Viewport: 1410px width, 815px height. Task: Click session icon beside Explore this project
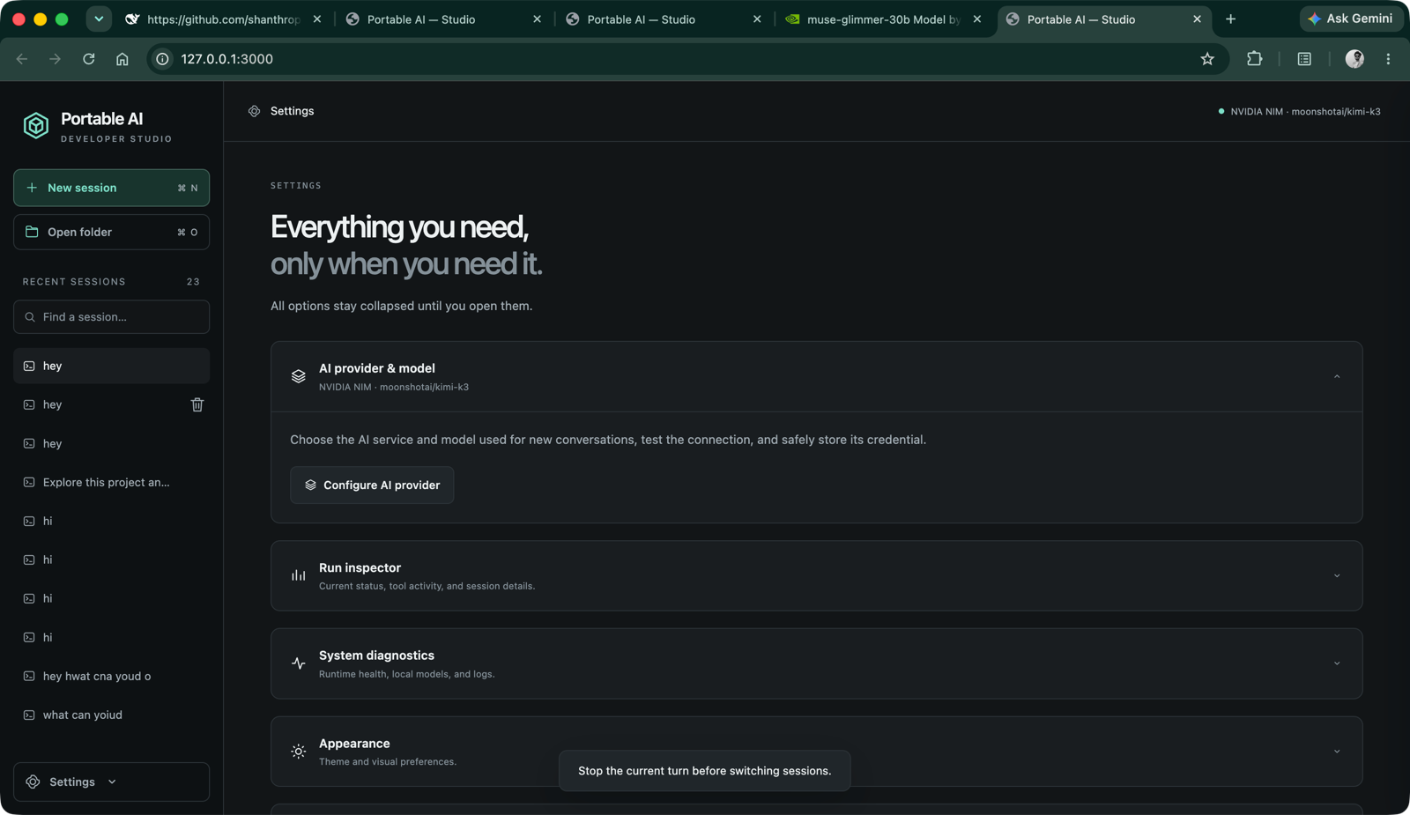29,483
